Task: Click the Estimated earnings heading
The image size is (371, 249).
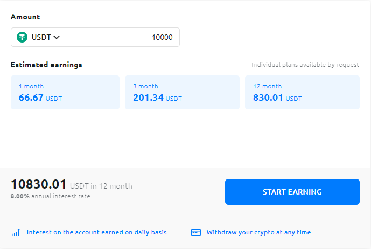Action: click(x=46, y=65)
